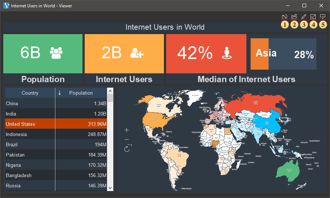Click the Edit pencil icon
The height and width of the screenshot is (198, 330).
point(303,17)
